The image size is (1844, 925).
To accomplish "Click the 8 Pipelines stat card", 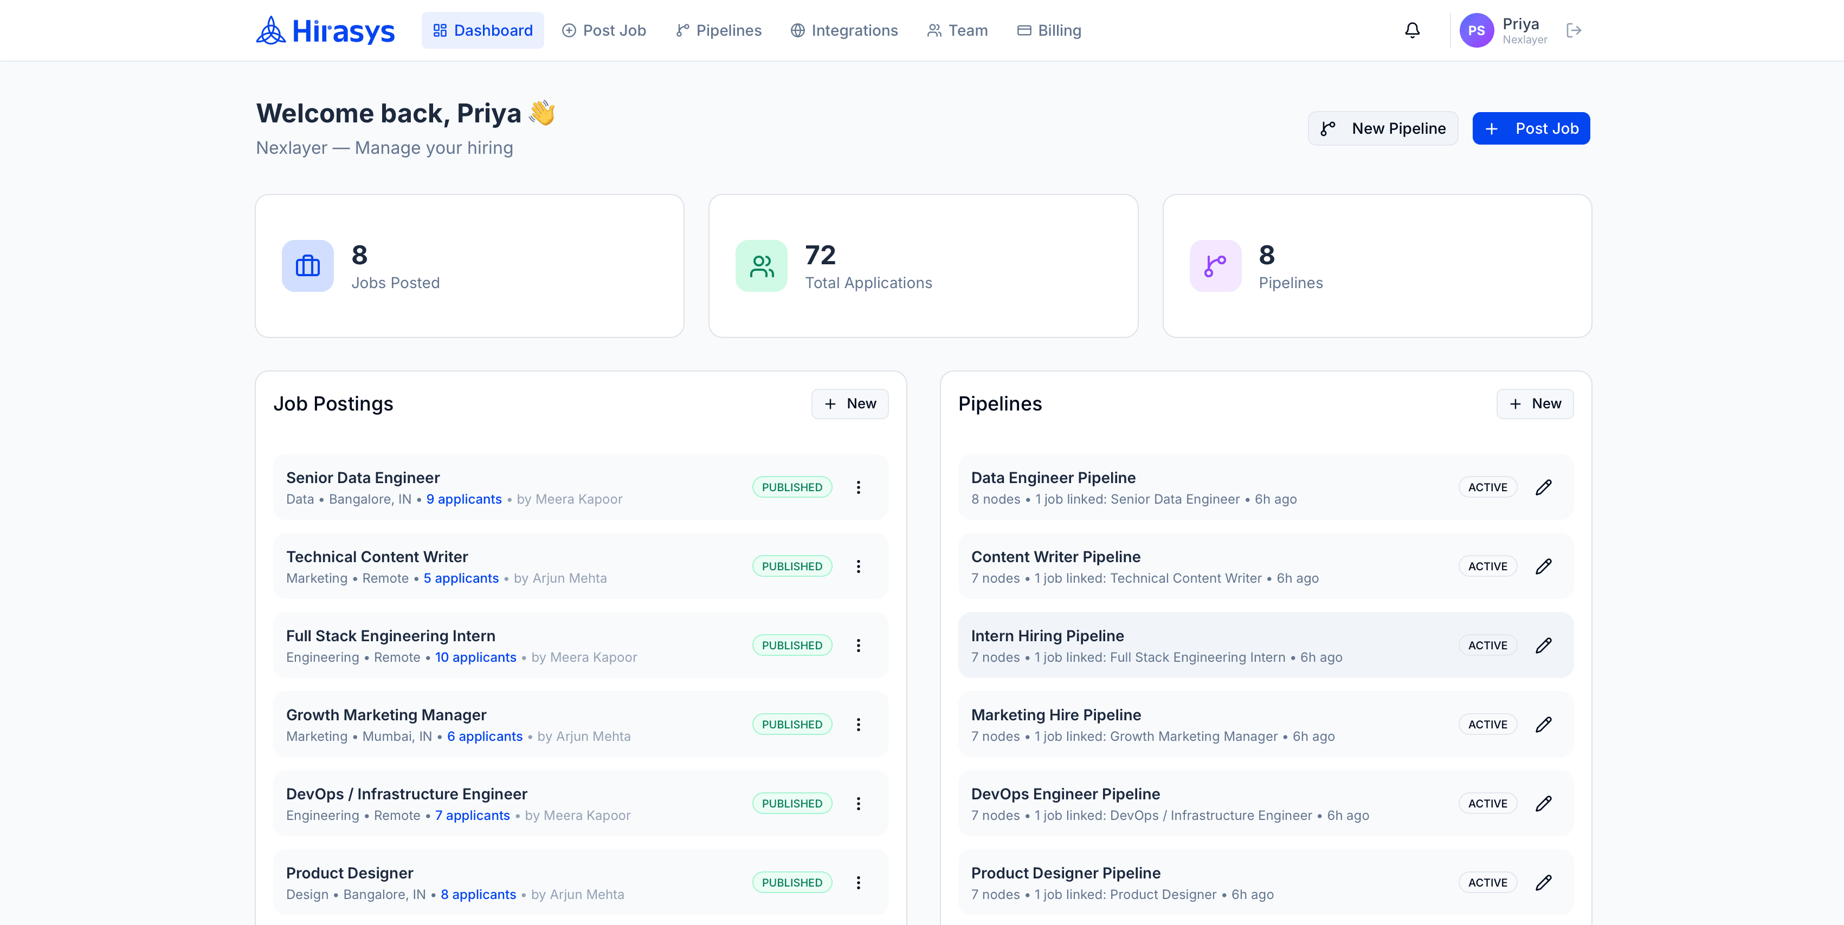I will click(1377, 266).
